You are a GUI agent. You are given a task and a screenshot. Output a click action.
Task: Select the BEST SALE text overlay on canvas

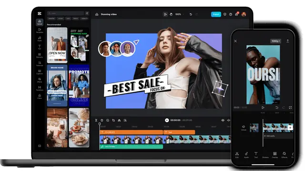coord(137,85)
